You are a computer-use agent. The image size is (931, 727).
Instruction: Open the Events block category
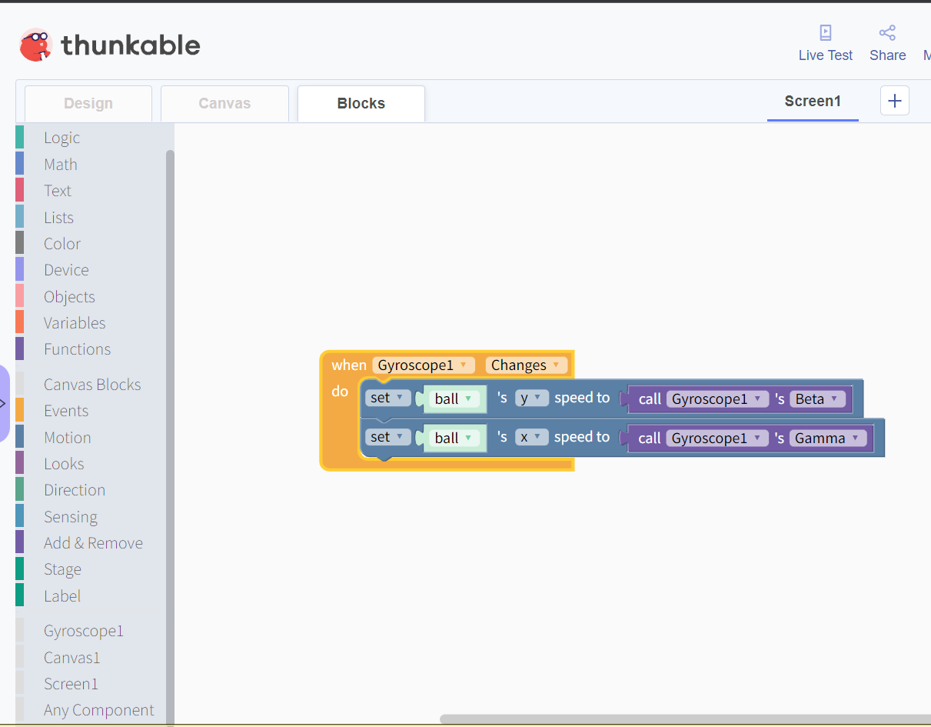pyautogui.click(x=66, y=411)
